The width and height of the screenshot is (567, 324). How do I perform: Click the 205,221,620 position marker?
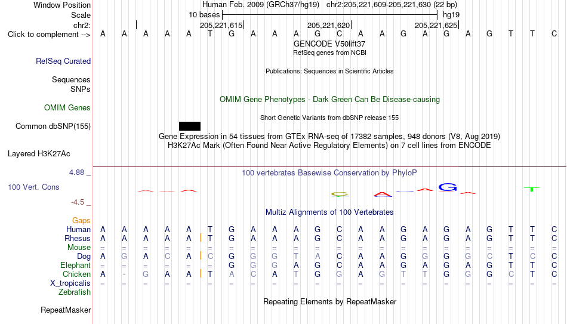pyautogui.click(x=329, y=25)
